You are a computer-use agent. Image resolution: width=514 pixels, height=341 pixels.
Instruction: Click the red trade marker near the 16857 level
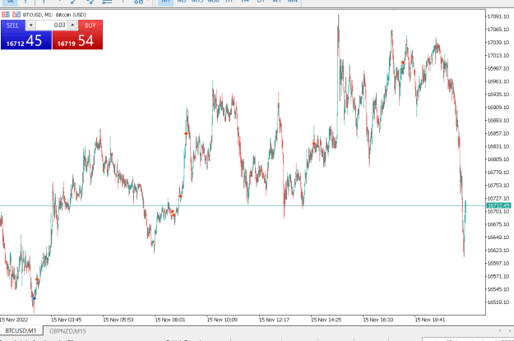point(186,134)
